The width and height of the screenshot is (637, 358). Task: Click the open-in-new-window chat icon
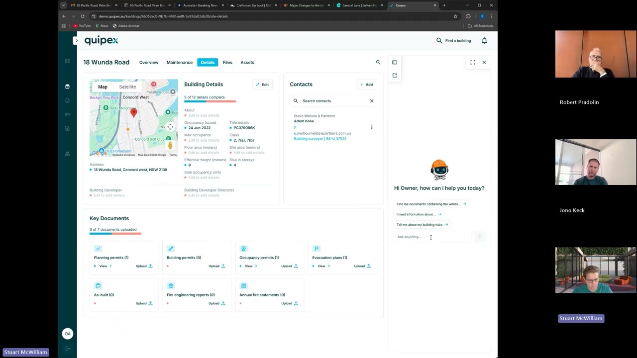tap(395, 75)
